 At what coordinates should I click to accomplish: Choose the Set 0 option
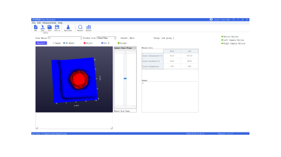coord(102,43)
